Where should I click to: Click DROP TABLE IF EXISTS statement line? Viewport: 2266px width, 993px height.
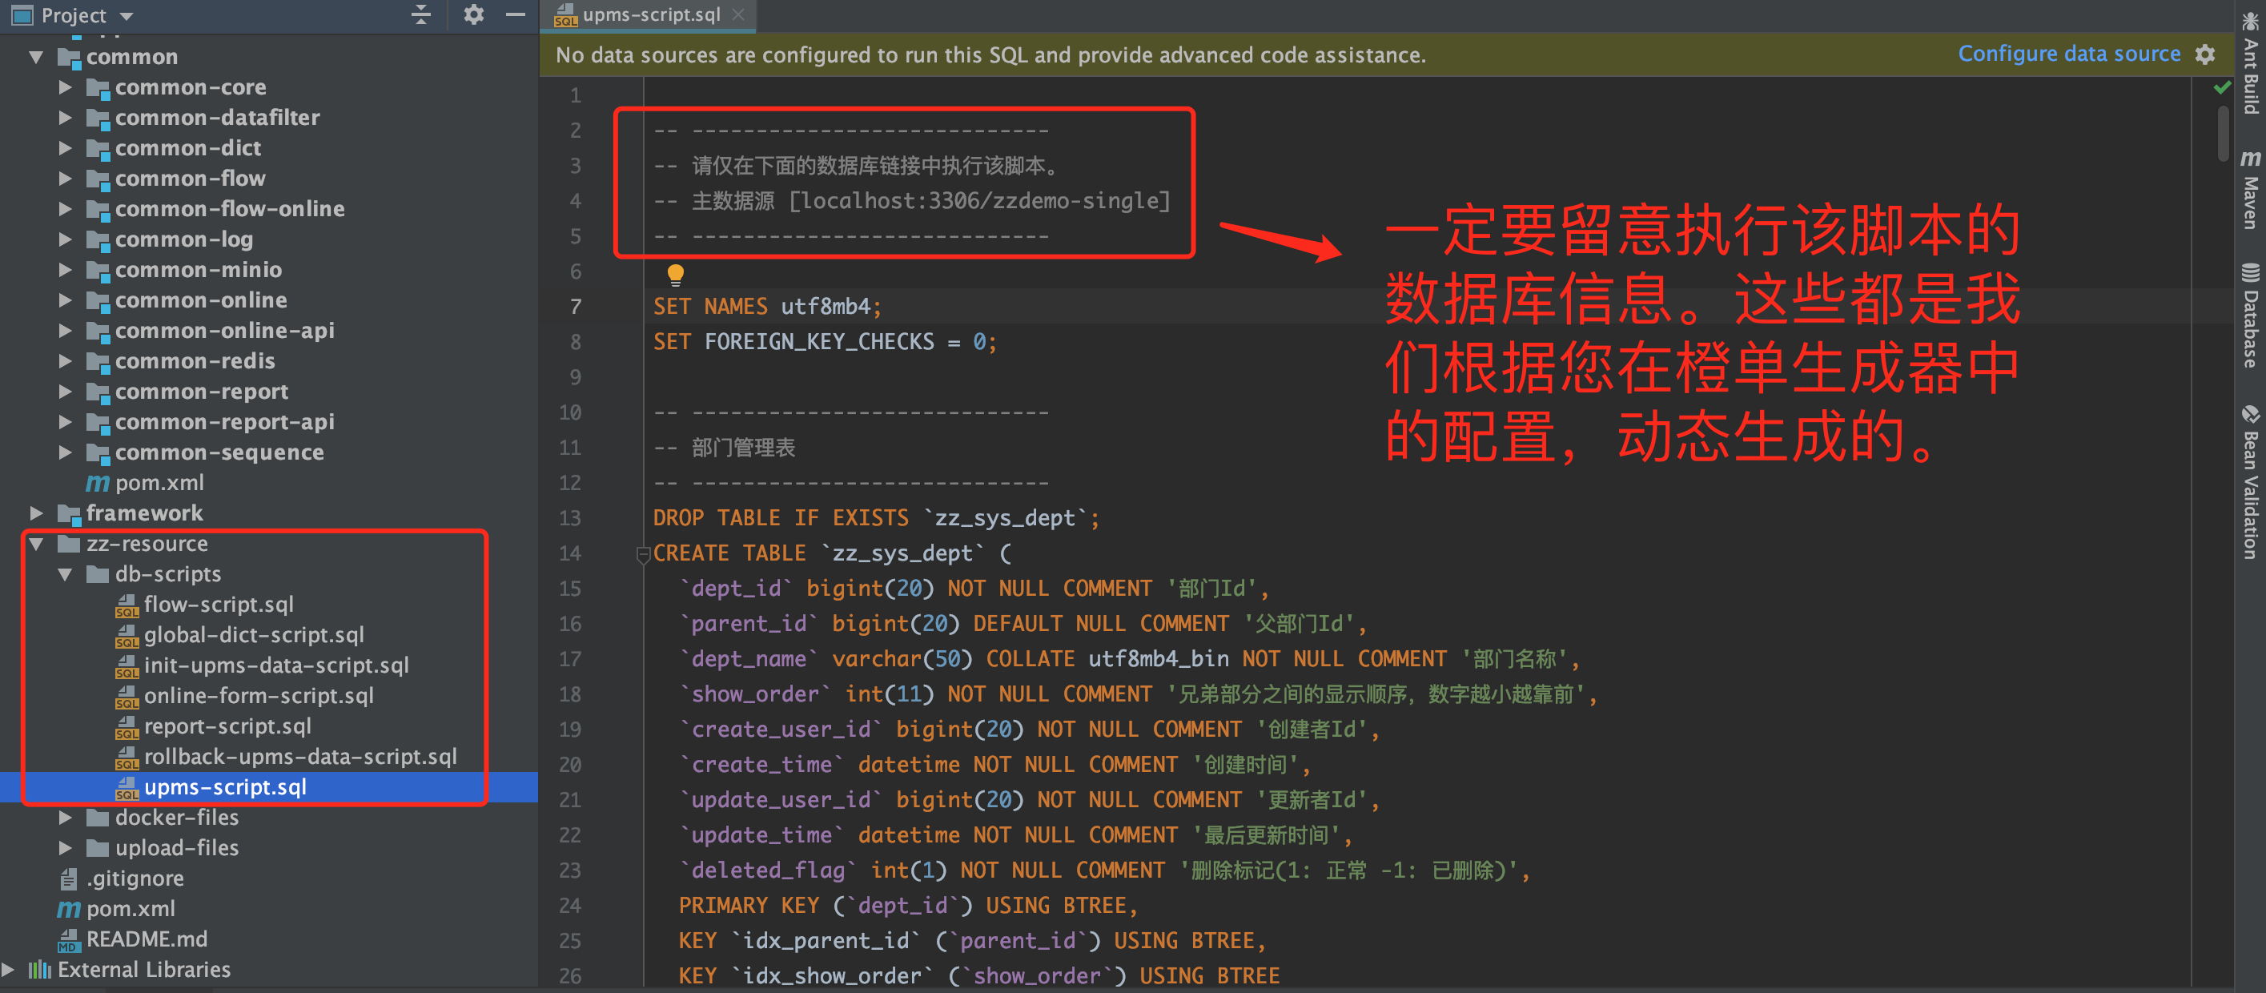pos(875,518)
